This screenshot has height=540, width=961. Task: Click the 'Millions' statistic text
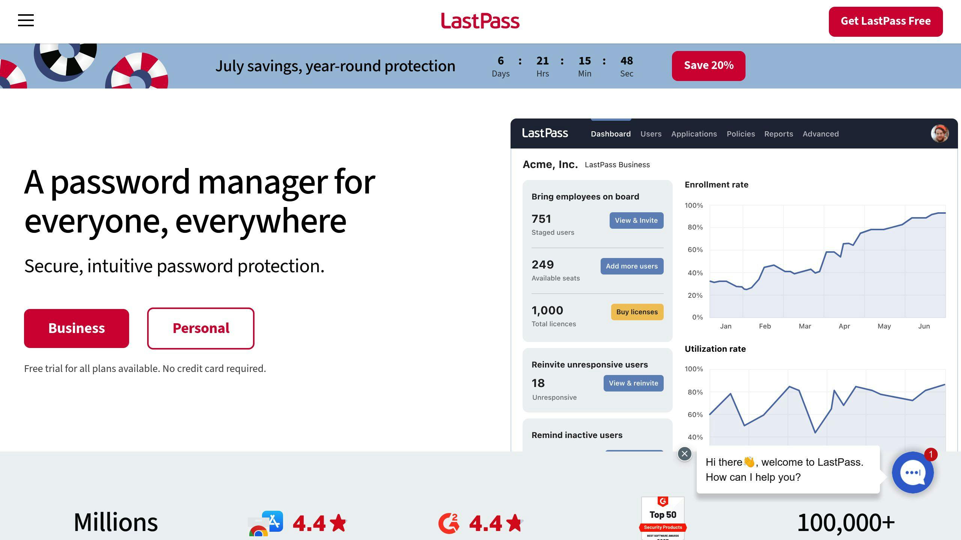[x=116, y=522]
